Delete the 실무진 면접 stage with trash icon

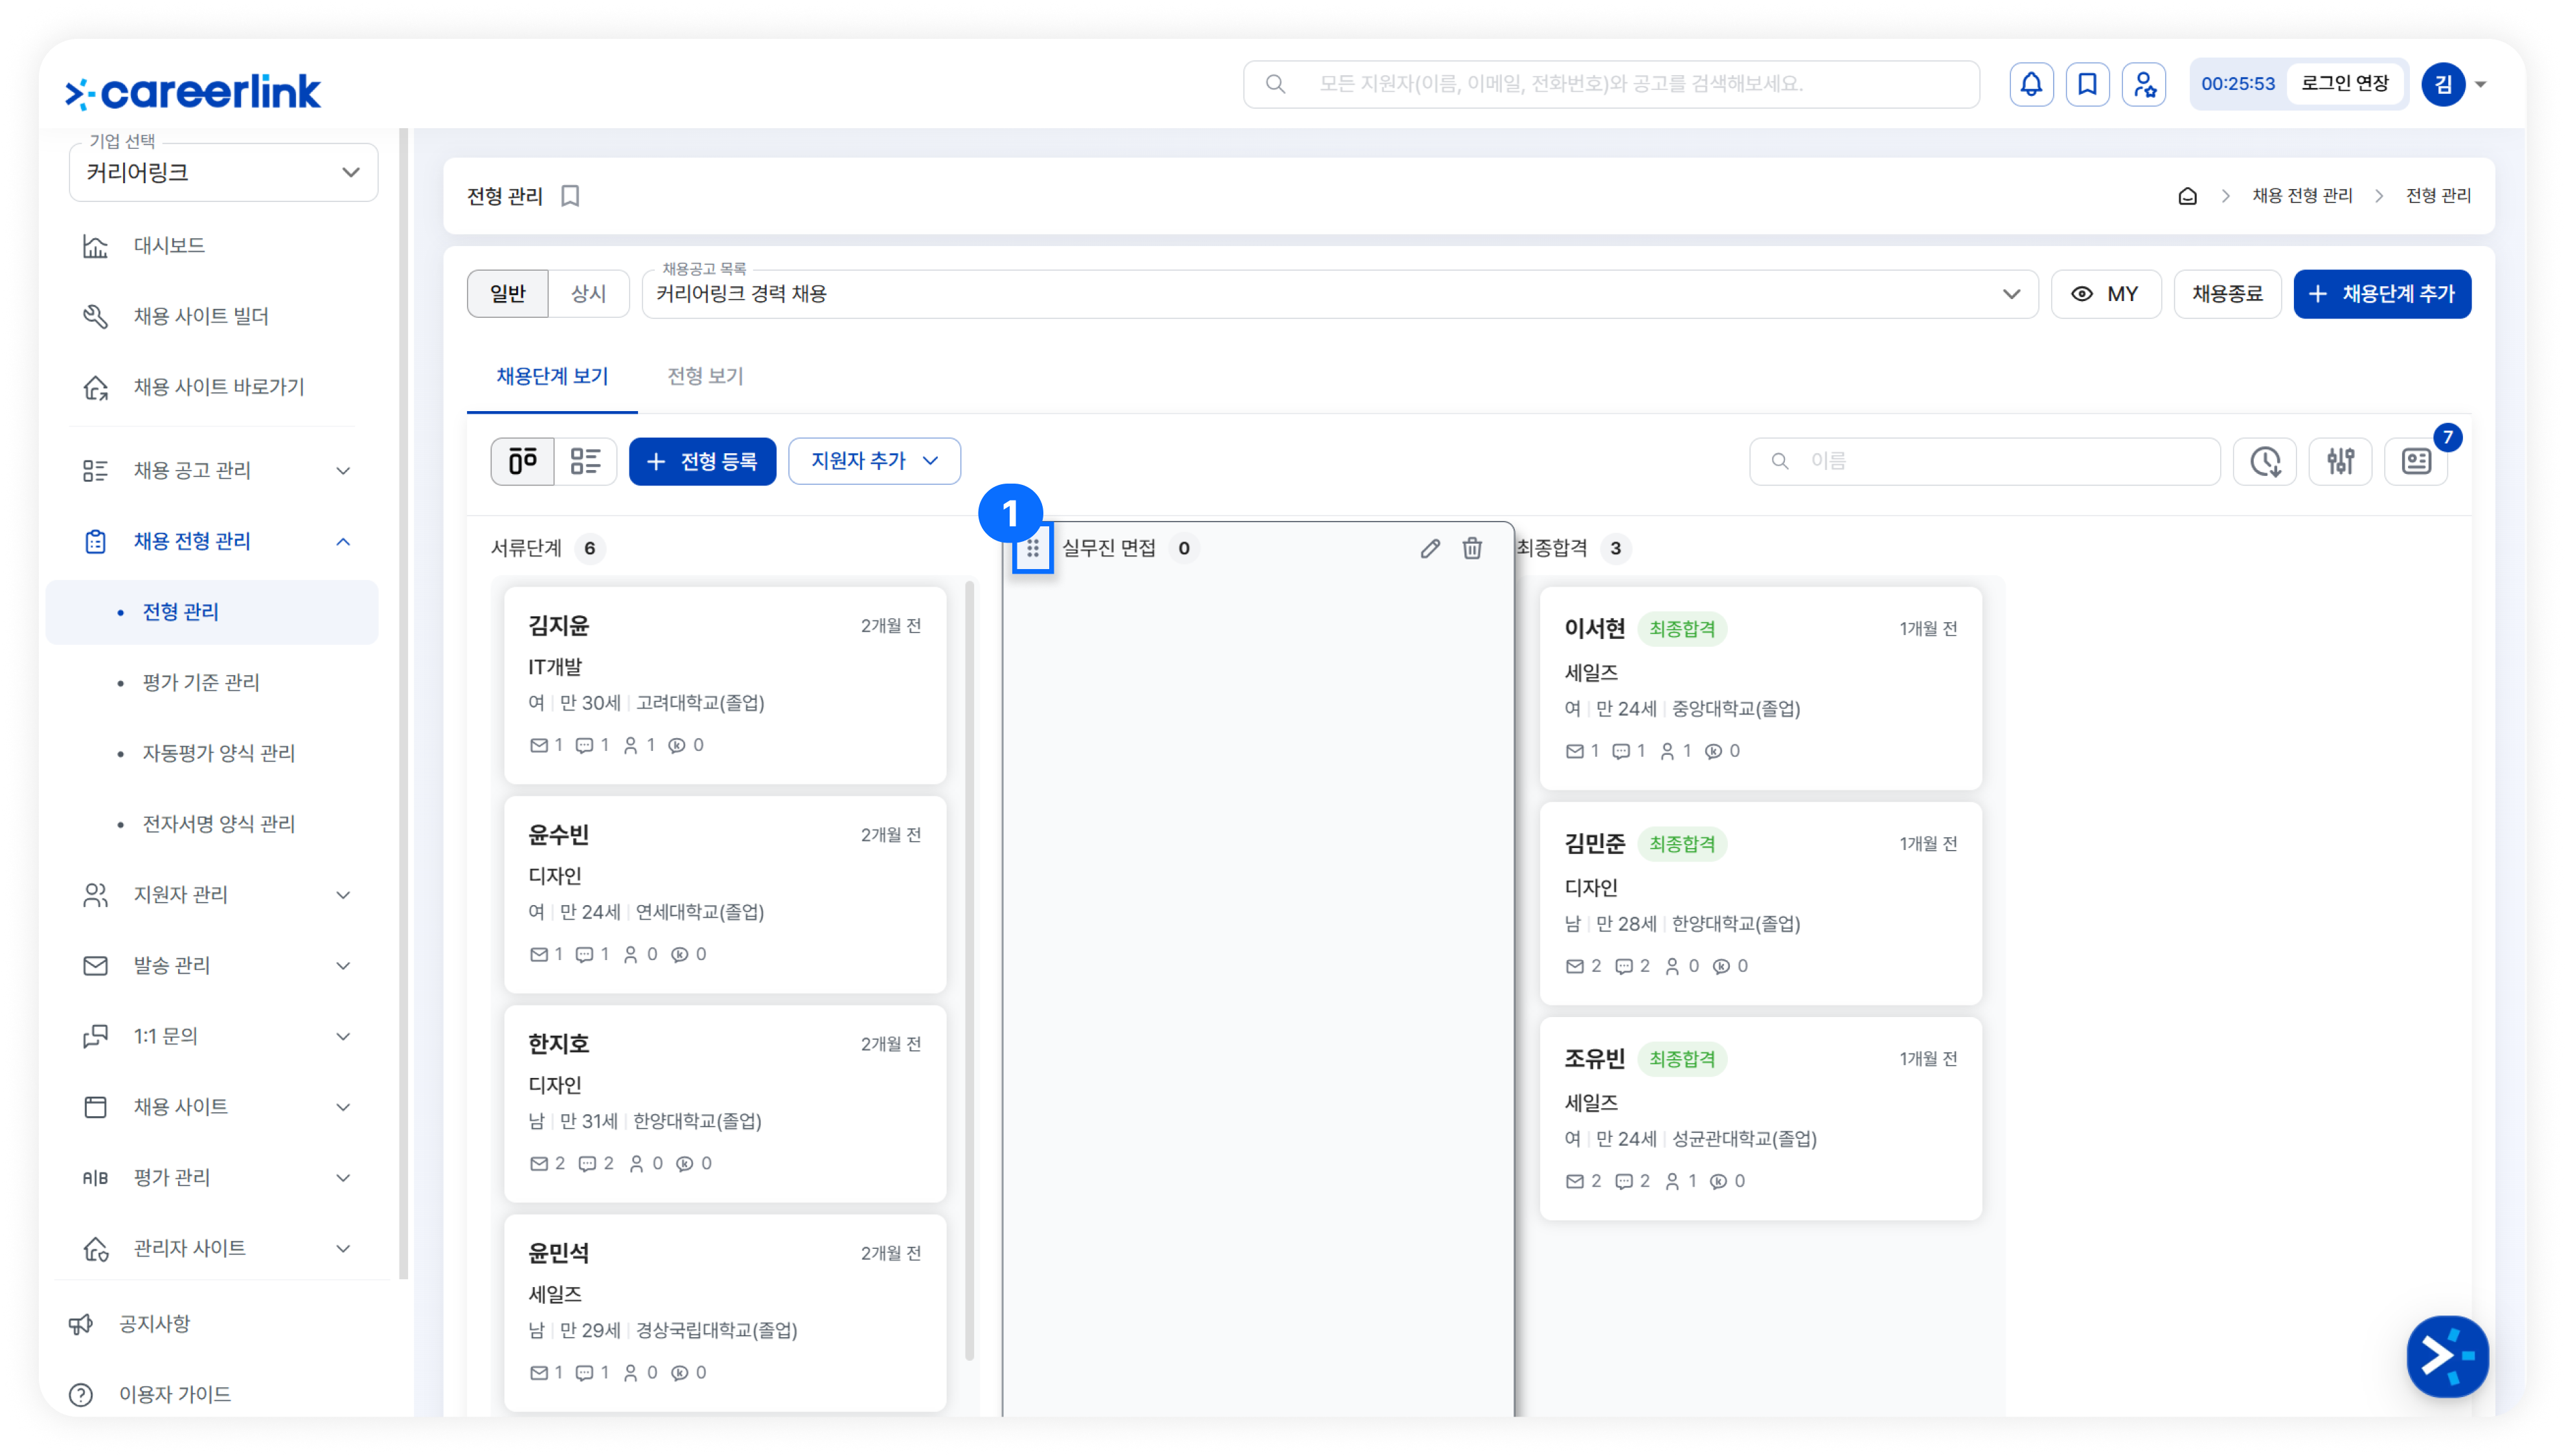[1471, 548]
